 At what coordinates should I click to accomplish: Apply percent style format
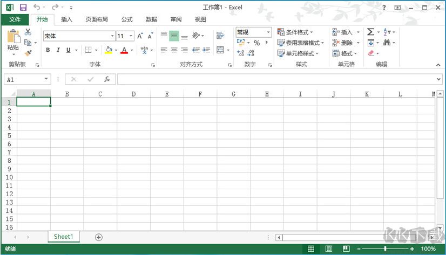257,43
